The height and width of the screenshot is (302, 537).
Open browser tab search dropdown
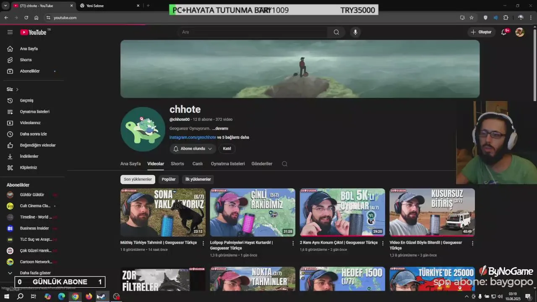click(5, 6)
